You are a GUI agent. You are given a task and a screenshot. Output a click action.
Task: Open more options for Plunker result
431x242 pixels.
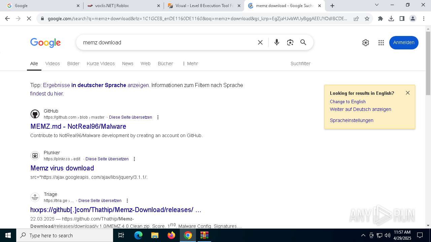[x=134, y=159]
